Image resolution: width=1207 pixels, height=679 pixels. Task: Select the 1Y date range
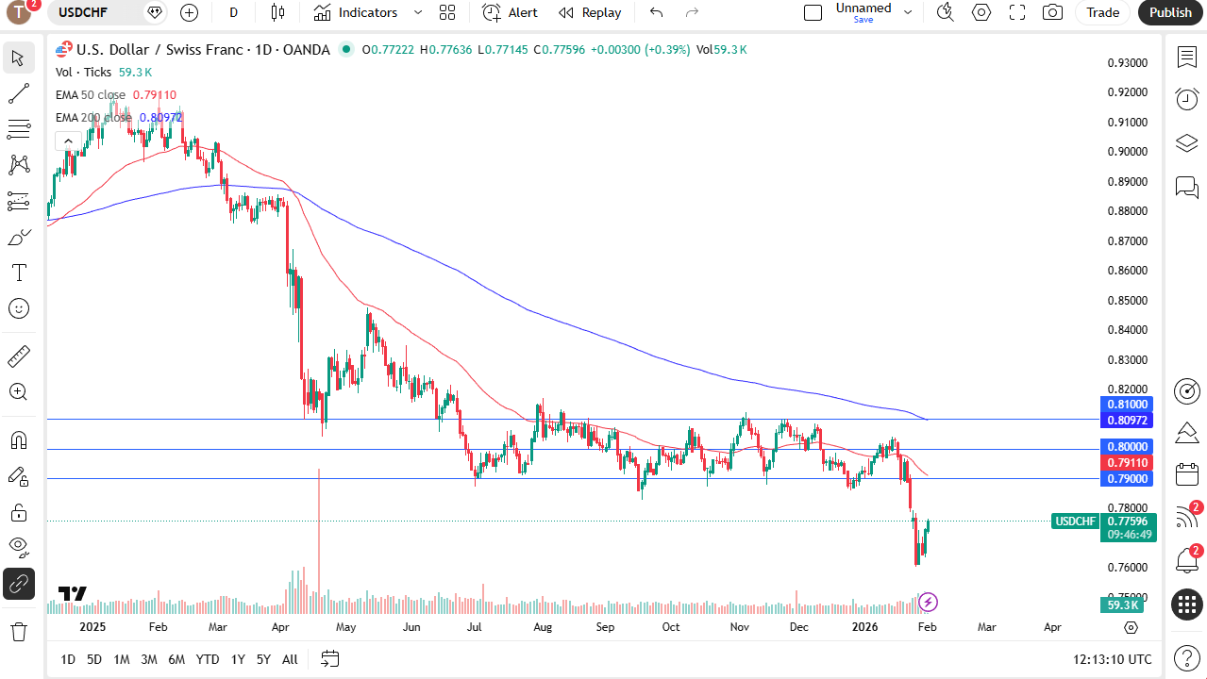point(238,659)
